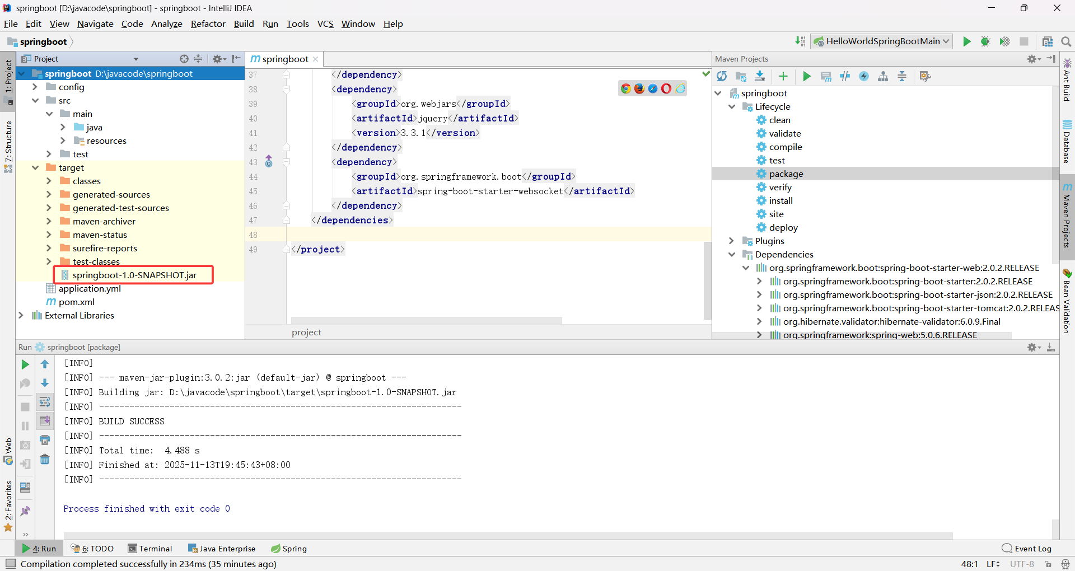Toggle Use Soft Wraps in Run console
This screenshot has width=1075, height=571.
pyautogui.click(x=45, y=402)
